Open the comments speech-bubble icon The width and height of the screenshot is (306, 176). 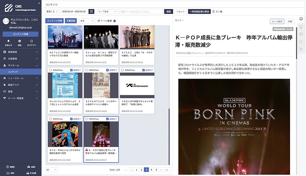coord(301,42)
